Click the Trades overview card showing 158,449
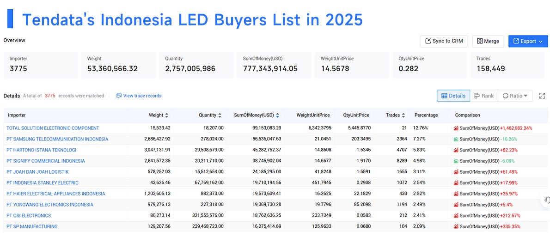This screenshot has height=237, width=550. tap(508, 65)
